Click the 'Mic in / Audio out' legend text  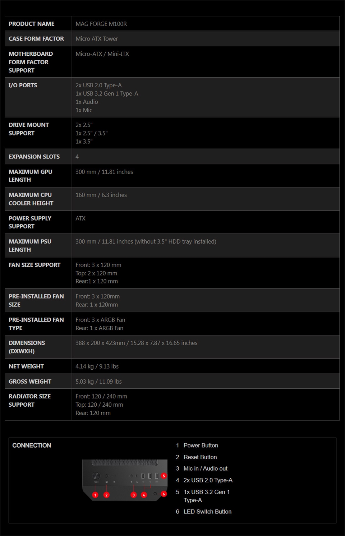[x=205, y=468]
